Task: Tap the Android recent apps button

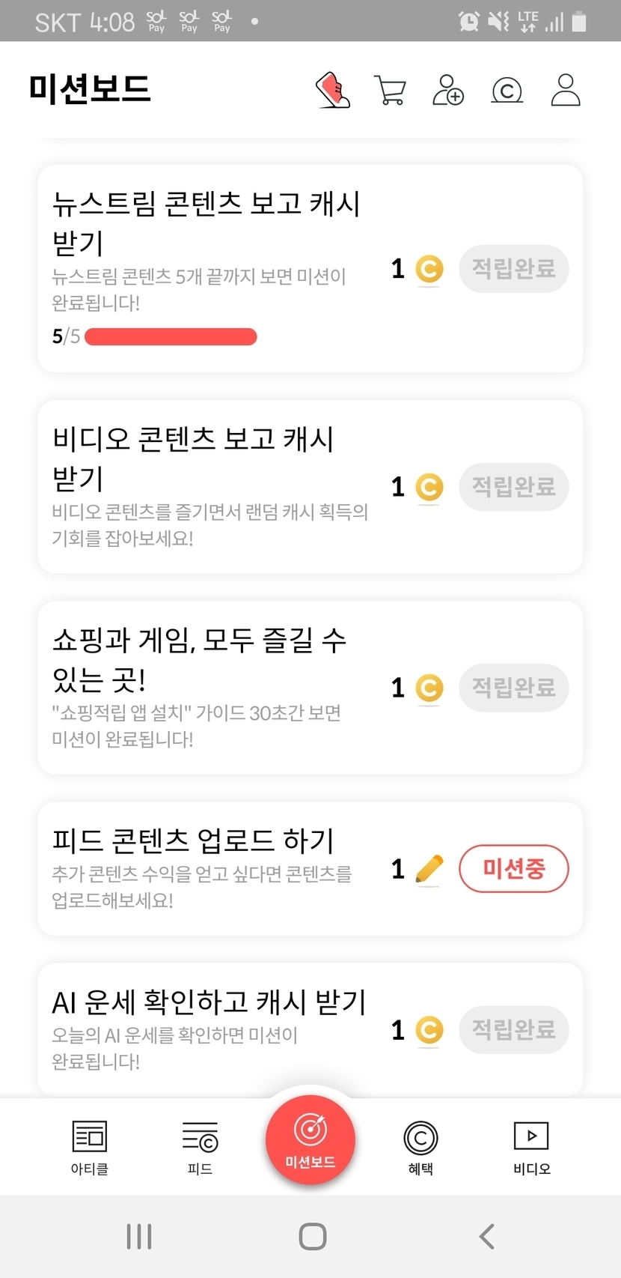Action: tap(139, 1236)
